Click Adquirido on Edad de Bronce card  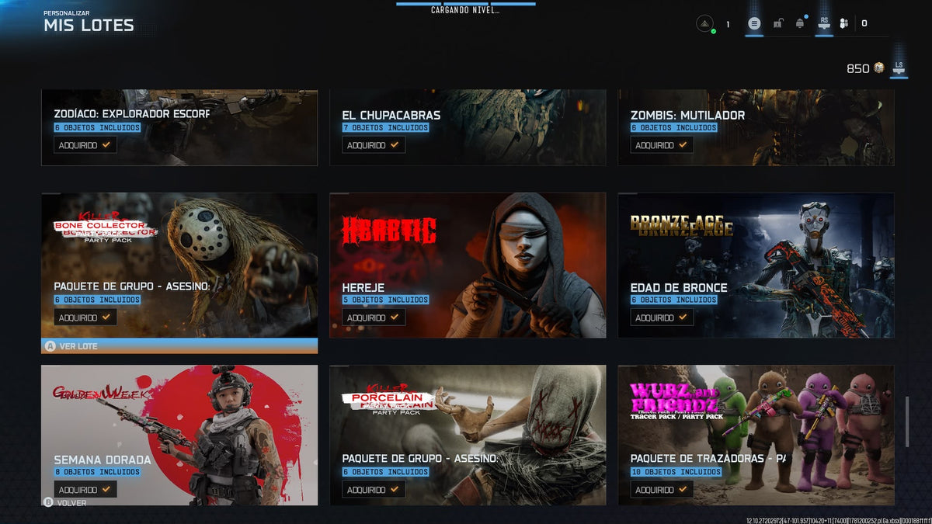point(662,318)
